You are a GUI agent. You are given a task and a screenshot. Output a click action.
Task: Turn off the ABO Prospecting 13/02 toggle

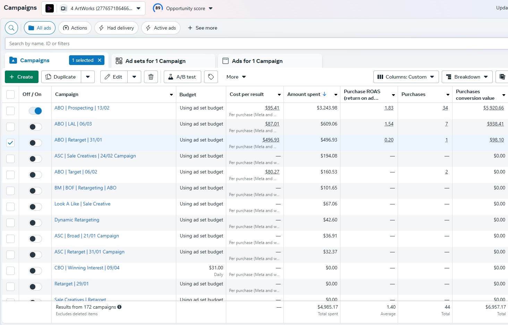tap(35, 111)
